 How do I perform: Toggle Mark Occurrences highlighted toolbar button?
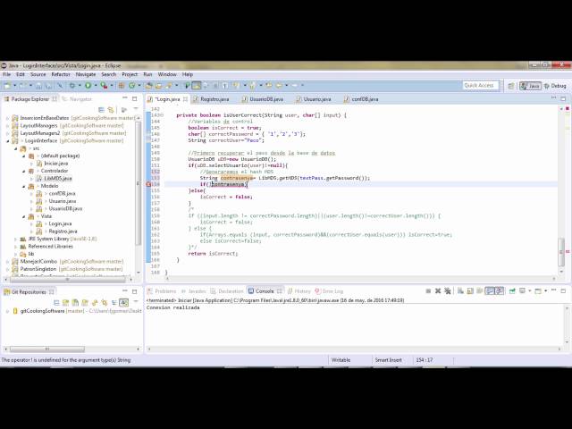pyautogui.click(x=197, y=86)
